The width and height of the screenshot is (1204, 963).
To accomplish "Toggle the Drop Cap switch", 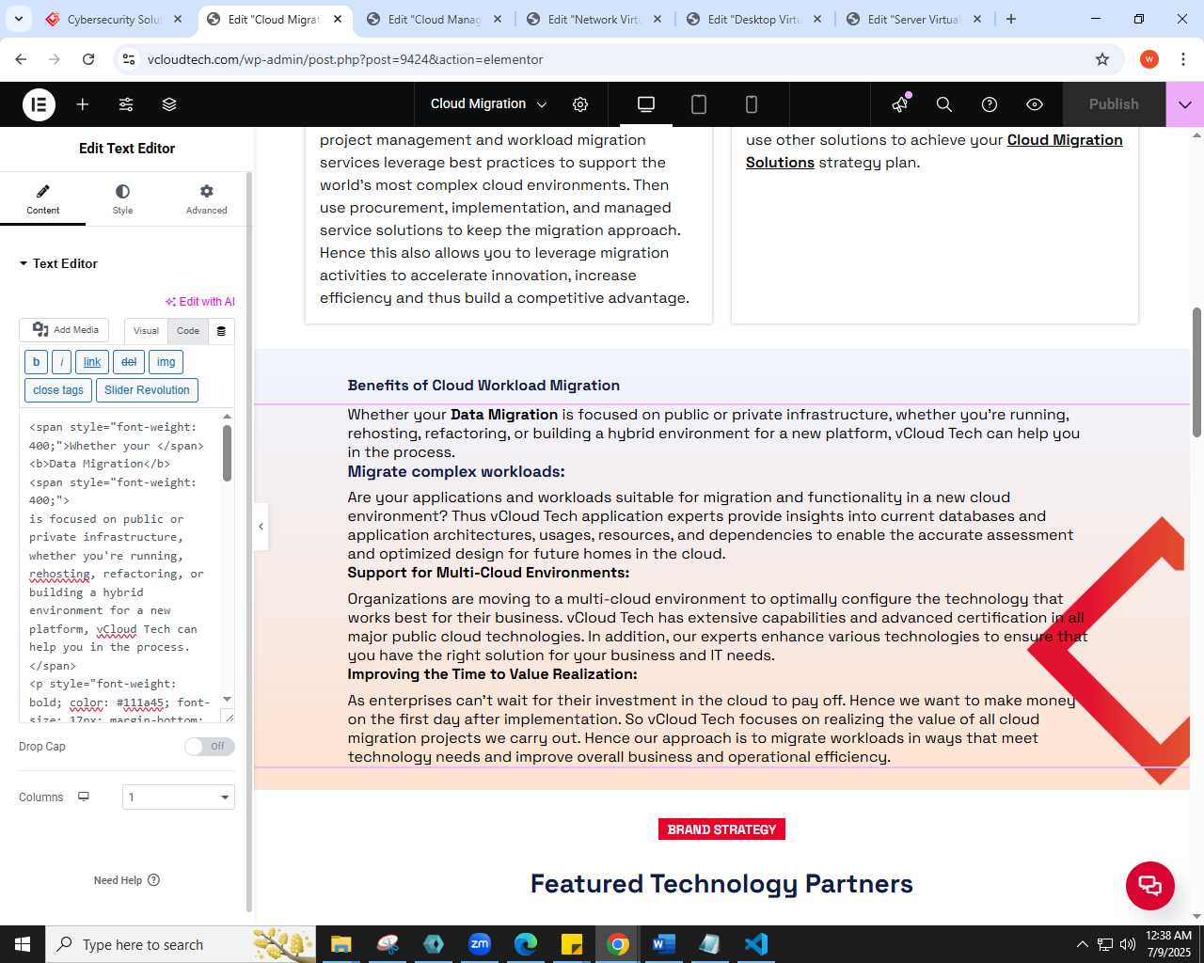I will click(209, 747).
